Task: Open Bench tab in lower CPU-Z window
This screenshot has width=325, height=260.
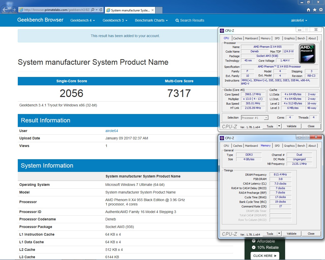Action: 301,146
